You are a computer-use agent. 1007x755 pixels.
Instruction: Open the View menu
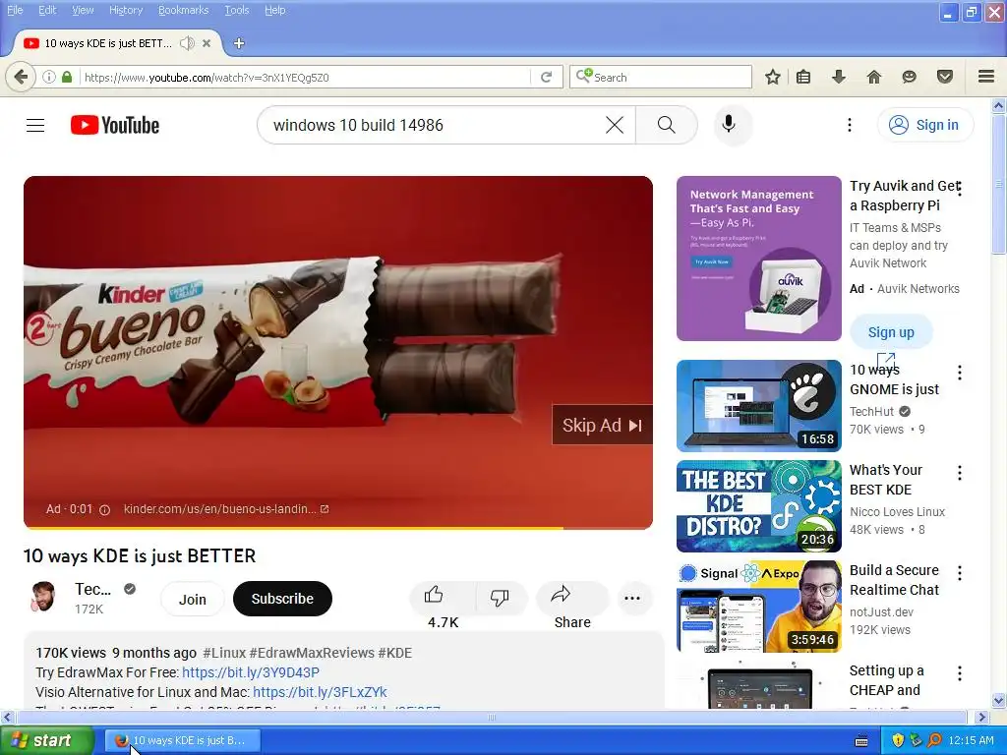83,10
